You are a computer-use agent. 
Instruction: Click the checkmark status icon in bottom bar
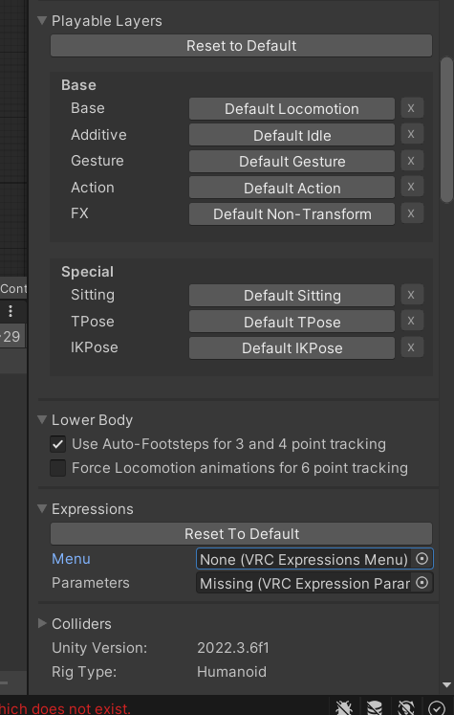tap(437, 708)
